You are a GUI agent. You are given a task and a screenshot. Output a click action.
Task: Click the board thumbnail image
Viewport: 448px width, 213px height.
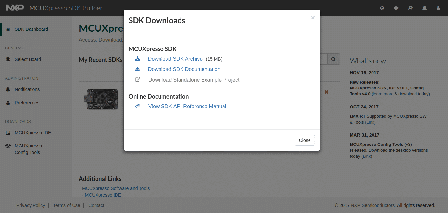tap(102, 99)
